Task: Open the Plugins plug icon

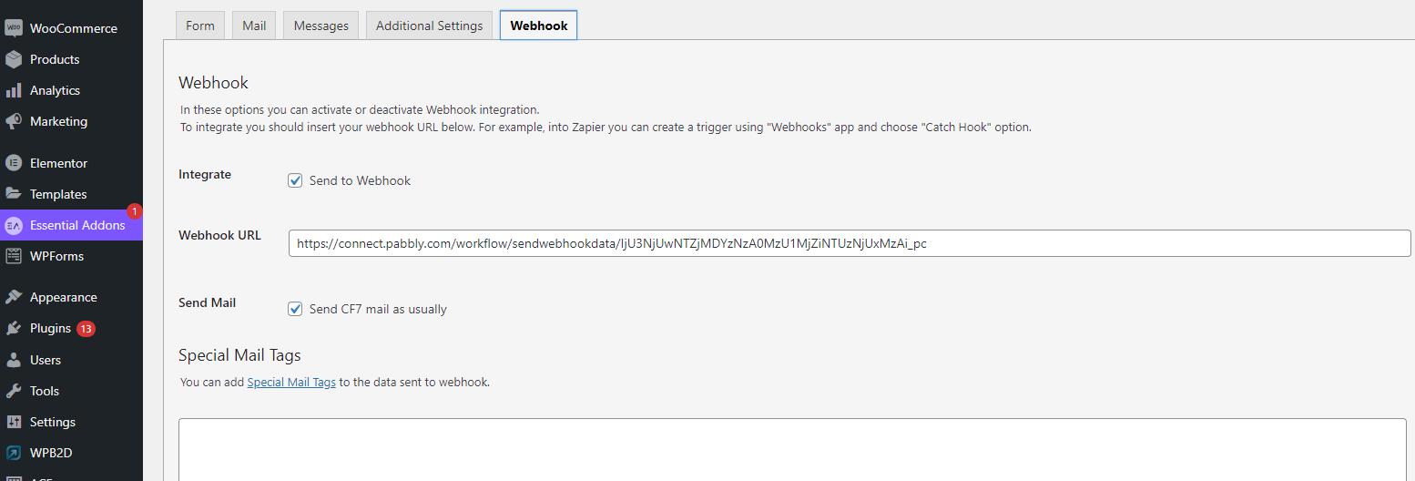Action: (x=14, y=328)
